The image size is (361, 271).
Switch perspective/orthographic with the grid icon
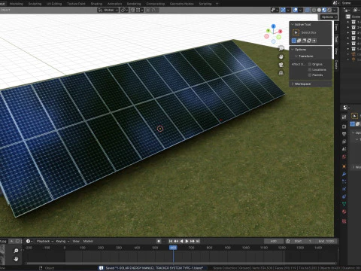[281, 73]
